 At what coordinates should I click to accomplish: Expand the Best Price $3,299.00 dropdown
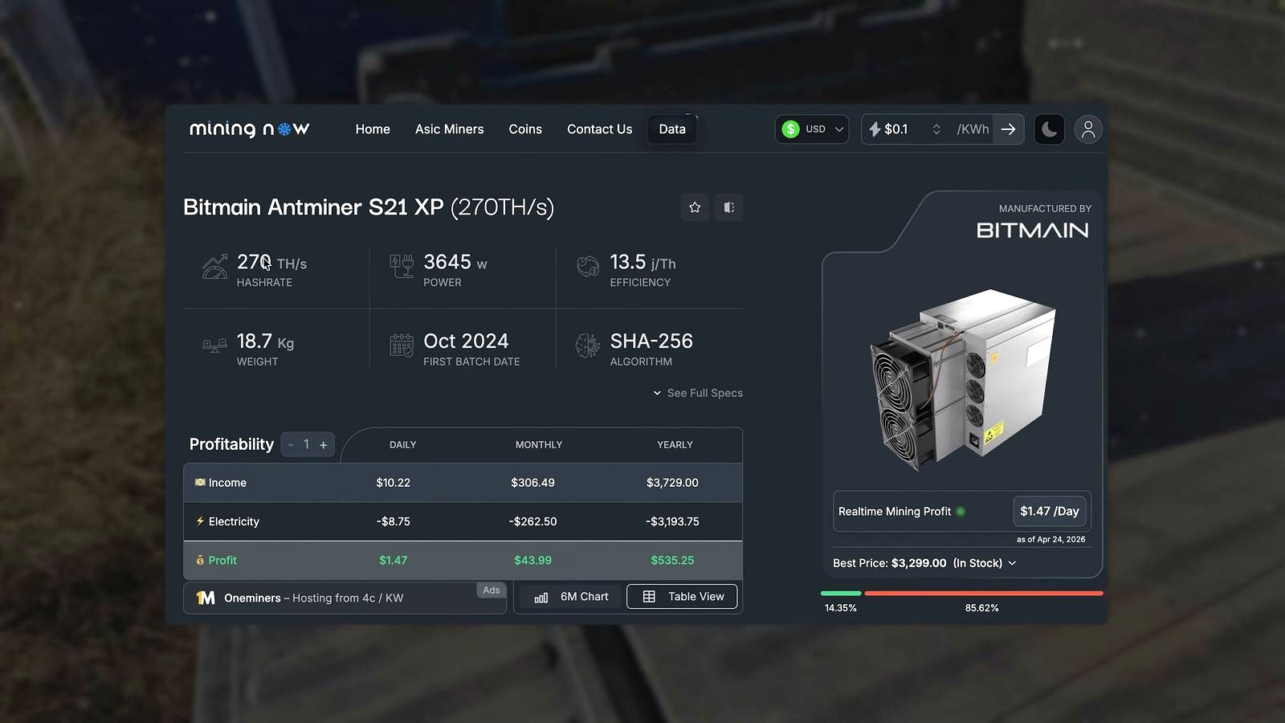click(x=924, y=563)
